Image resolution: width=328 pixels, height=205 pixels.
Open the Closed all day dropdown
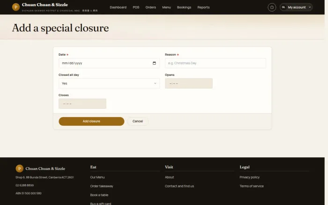coord(109,83)
